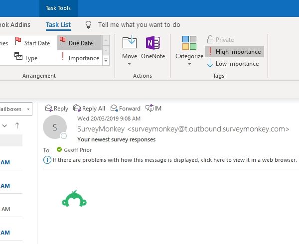Click the date Wed 20/03/2019 9:08 AM
Image resolution: width=299 pixels, height=244 pixels.
pyautogui.click(x=109, y=119)
